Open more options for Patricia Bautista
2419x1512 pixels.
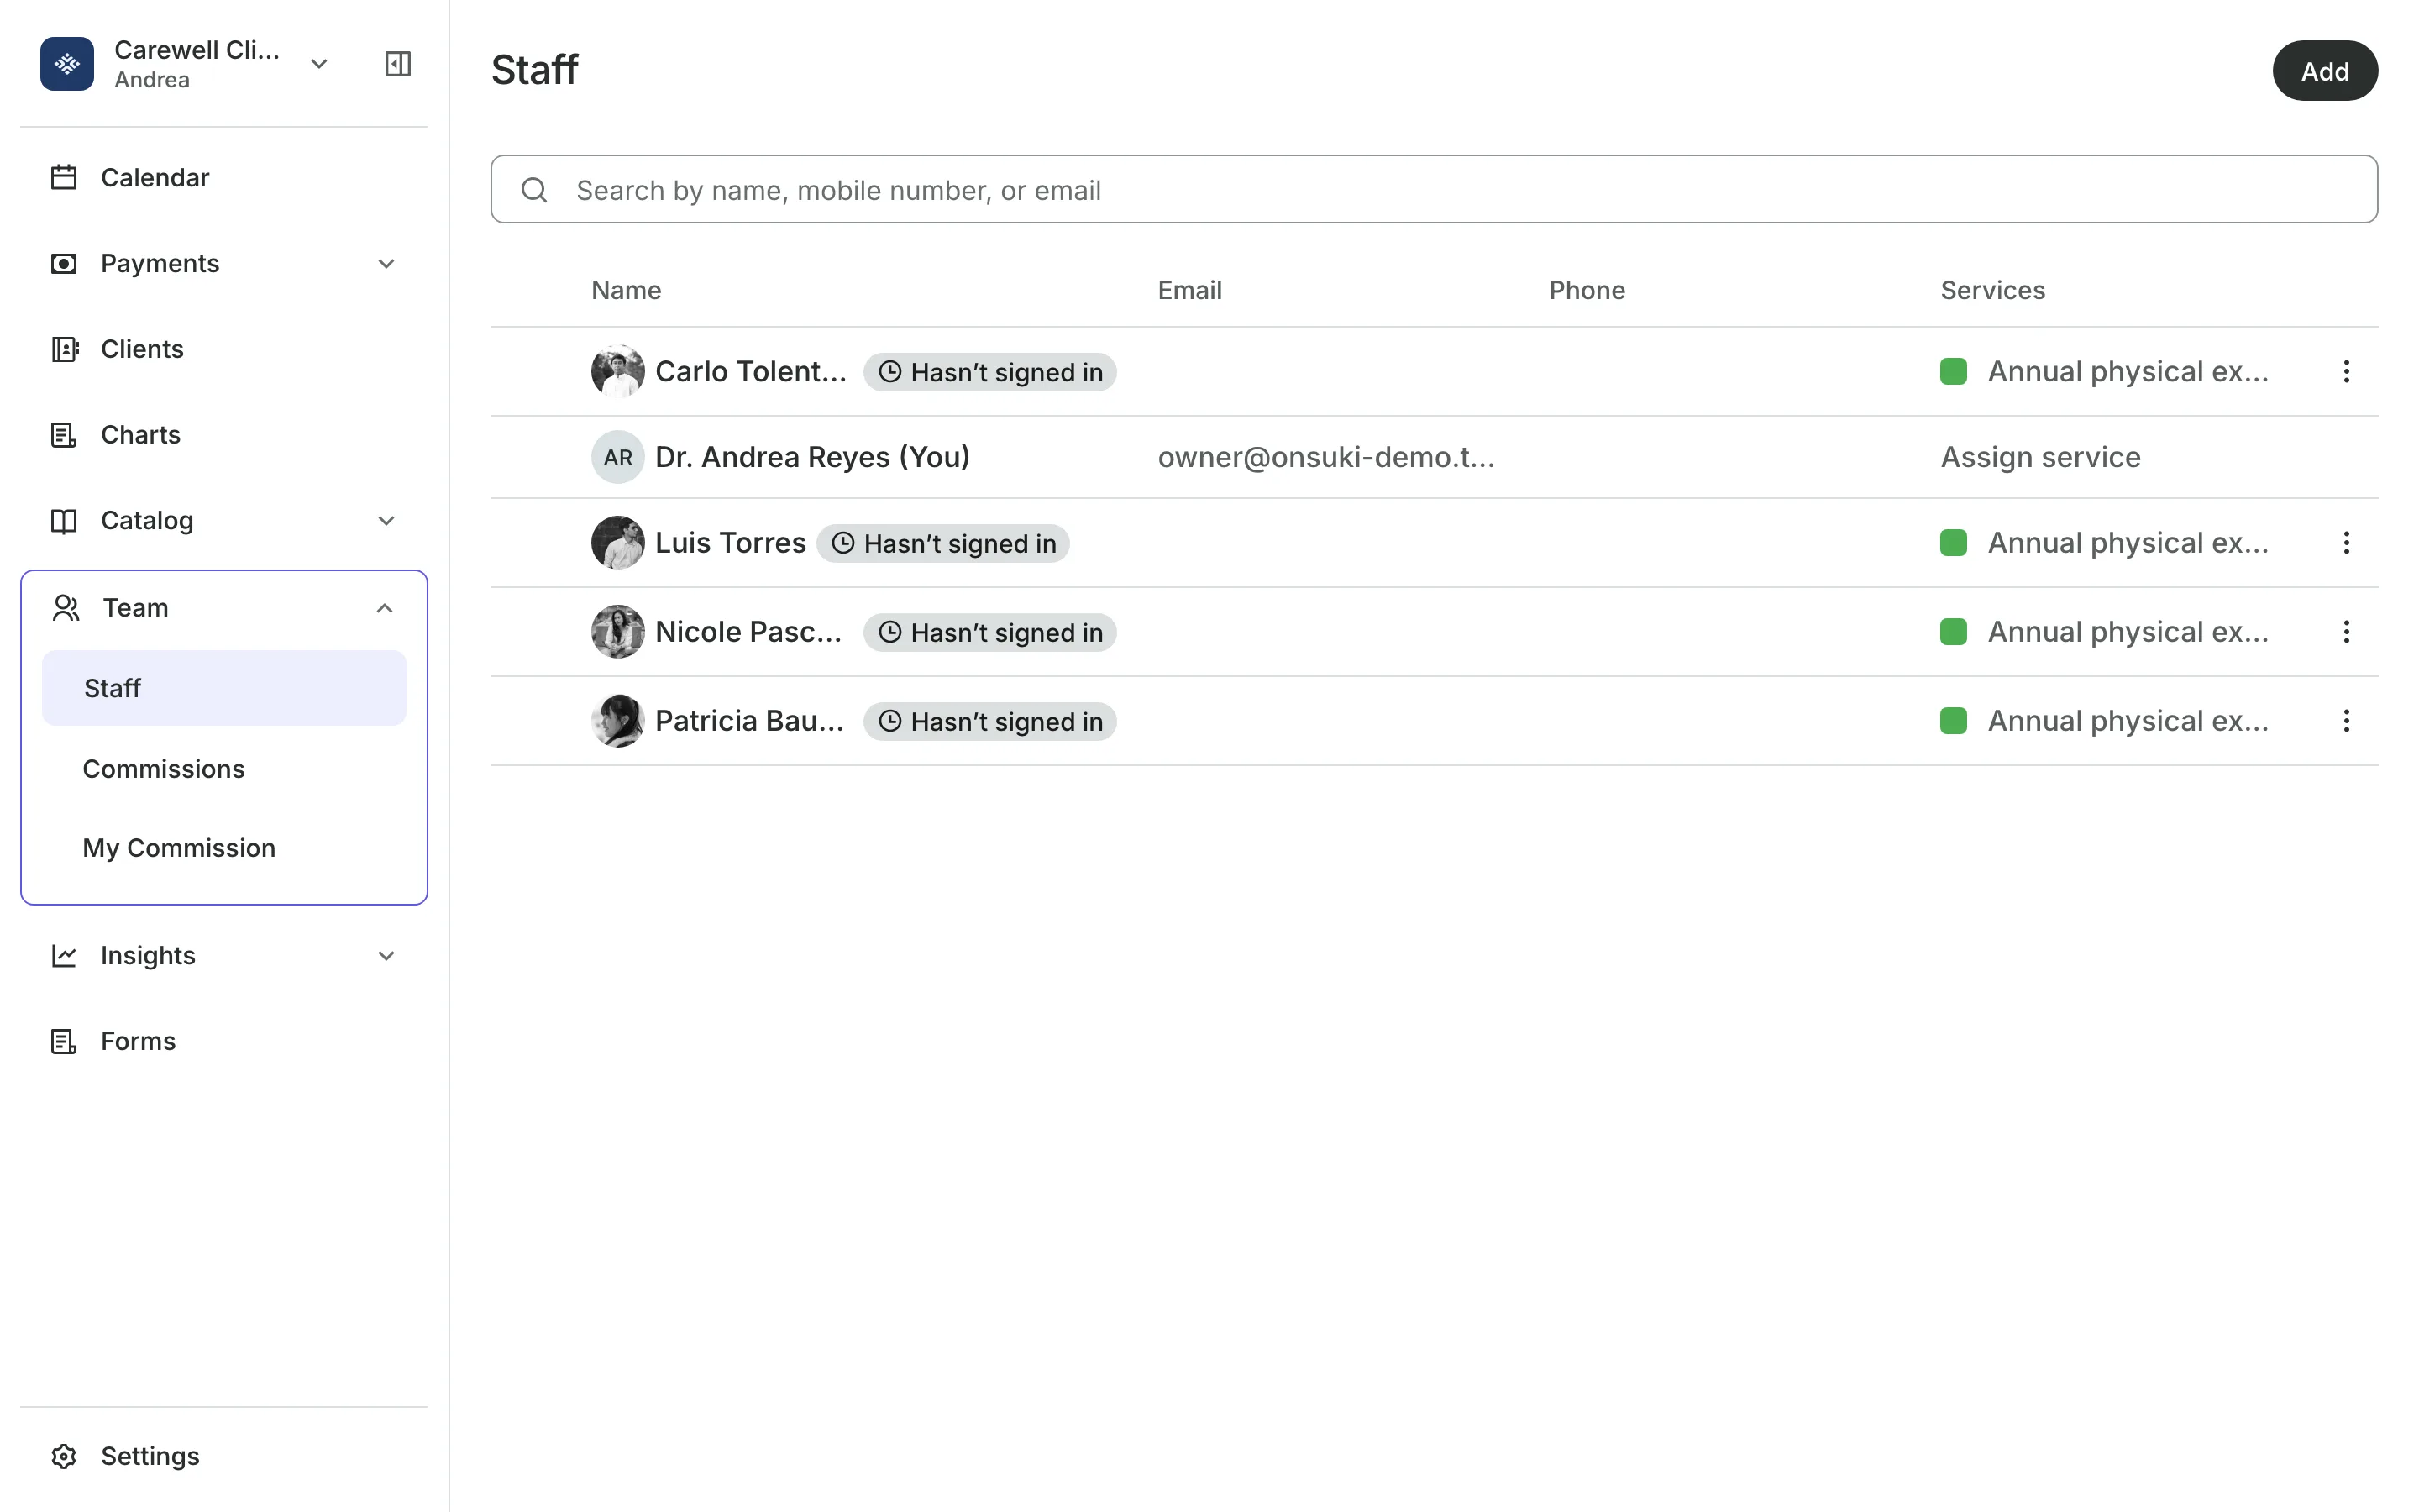(2346, 720)
